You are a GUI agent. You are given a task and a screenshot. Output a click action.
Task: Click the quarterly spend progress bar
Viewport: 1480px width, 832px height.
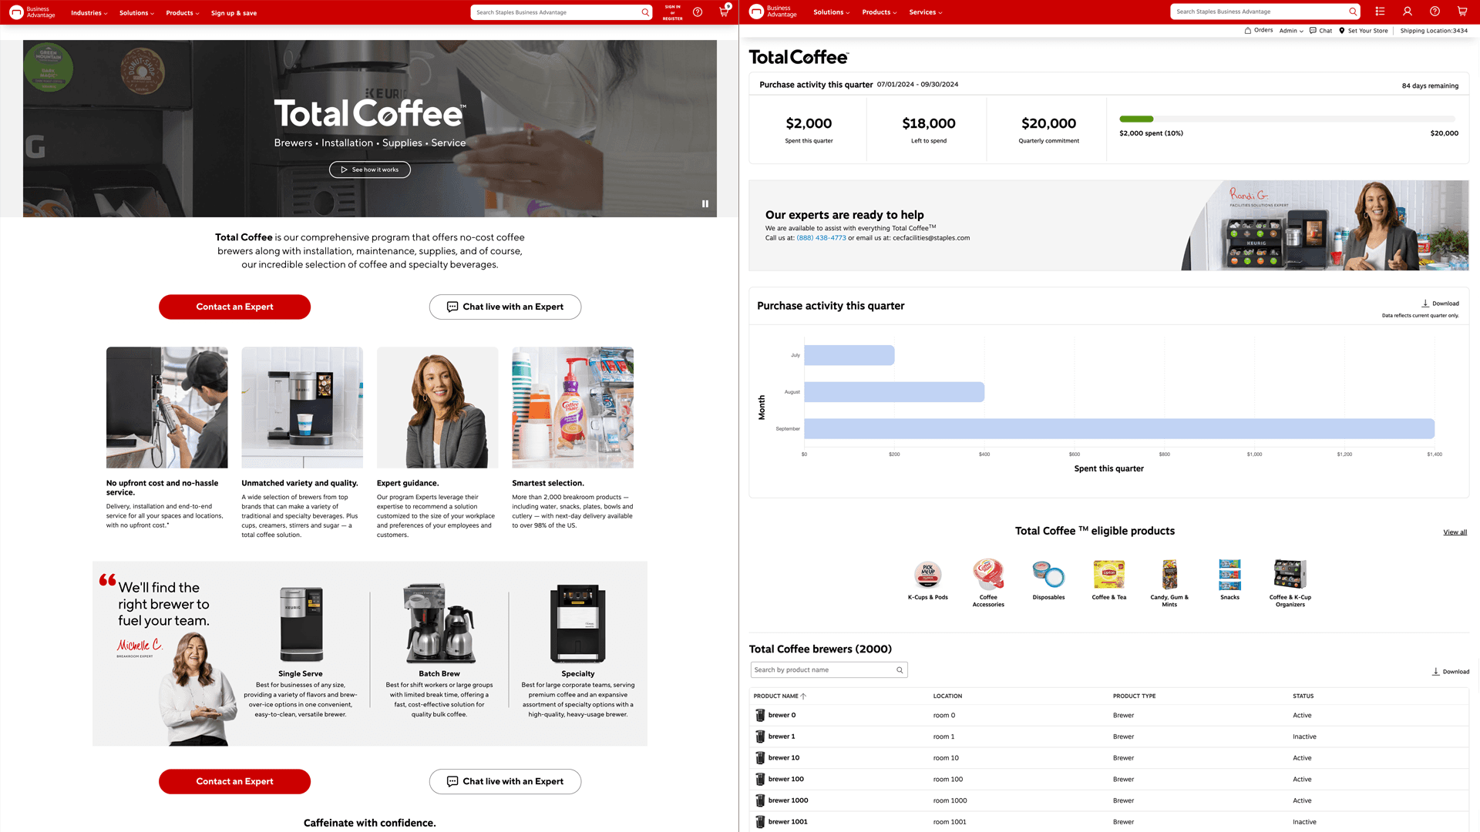pos(1287,119)
